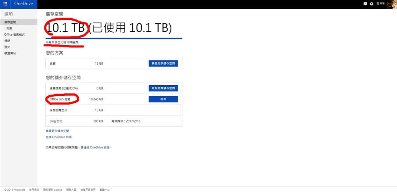Click the 檢視 button for Office 365
397x193 pixels.
(163, 99)
